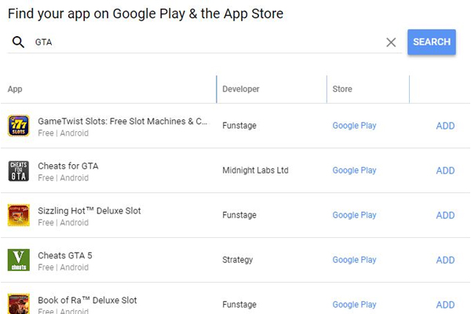The image size is (471, 314).
Task: Click Free | Android under Sizzling Hot
Action: pos(63,223)
